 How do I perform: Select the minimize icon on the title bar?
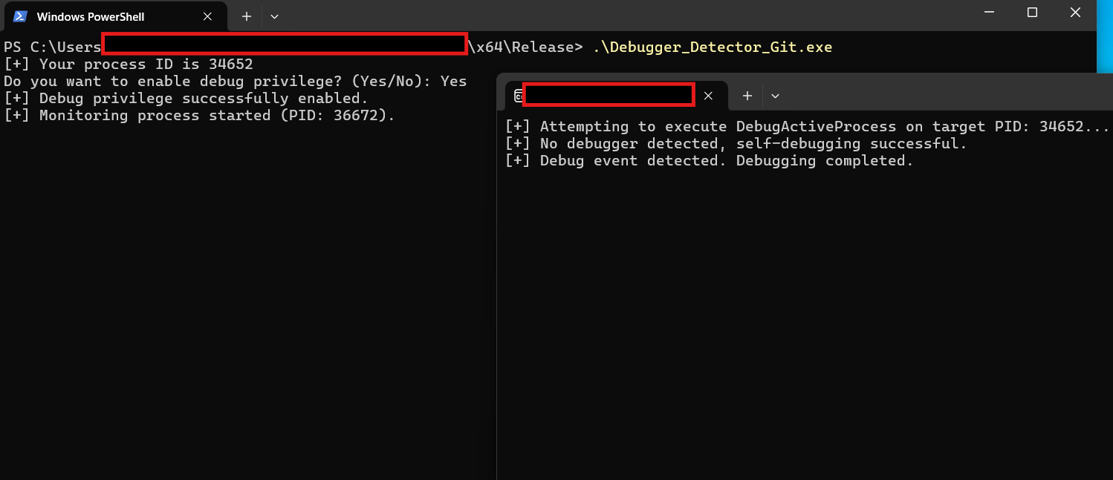[988, 12]
